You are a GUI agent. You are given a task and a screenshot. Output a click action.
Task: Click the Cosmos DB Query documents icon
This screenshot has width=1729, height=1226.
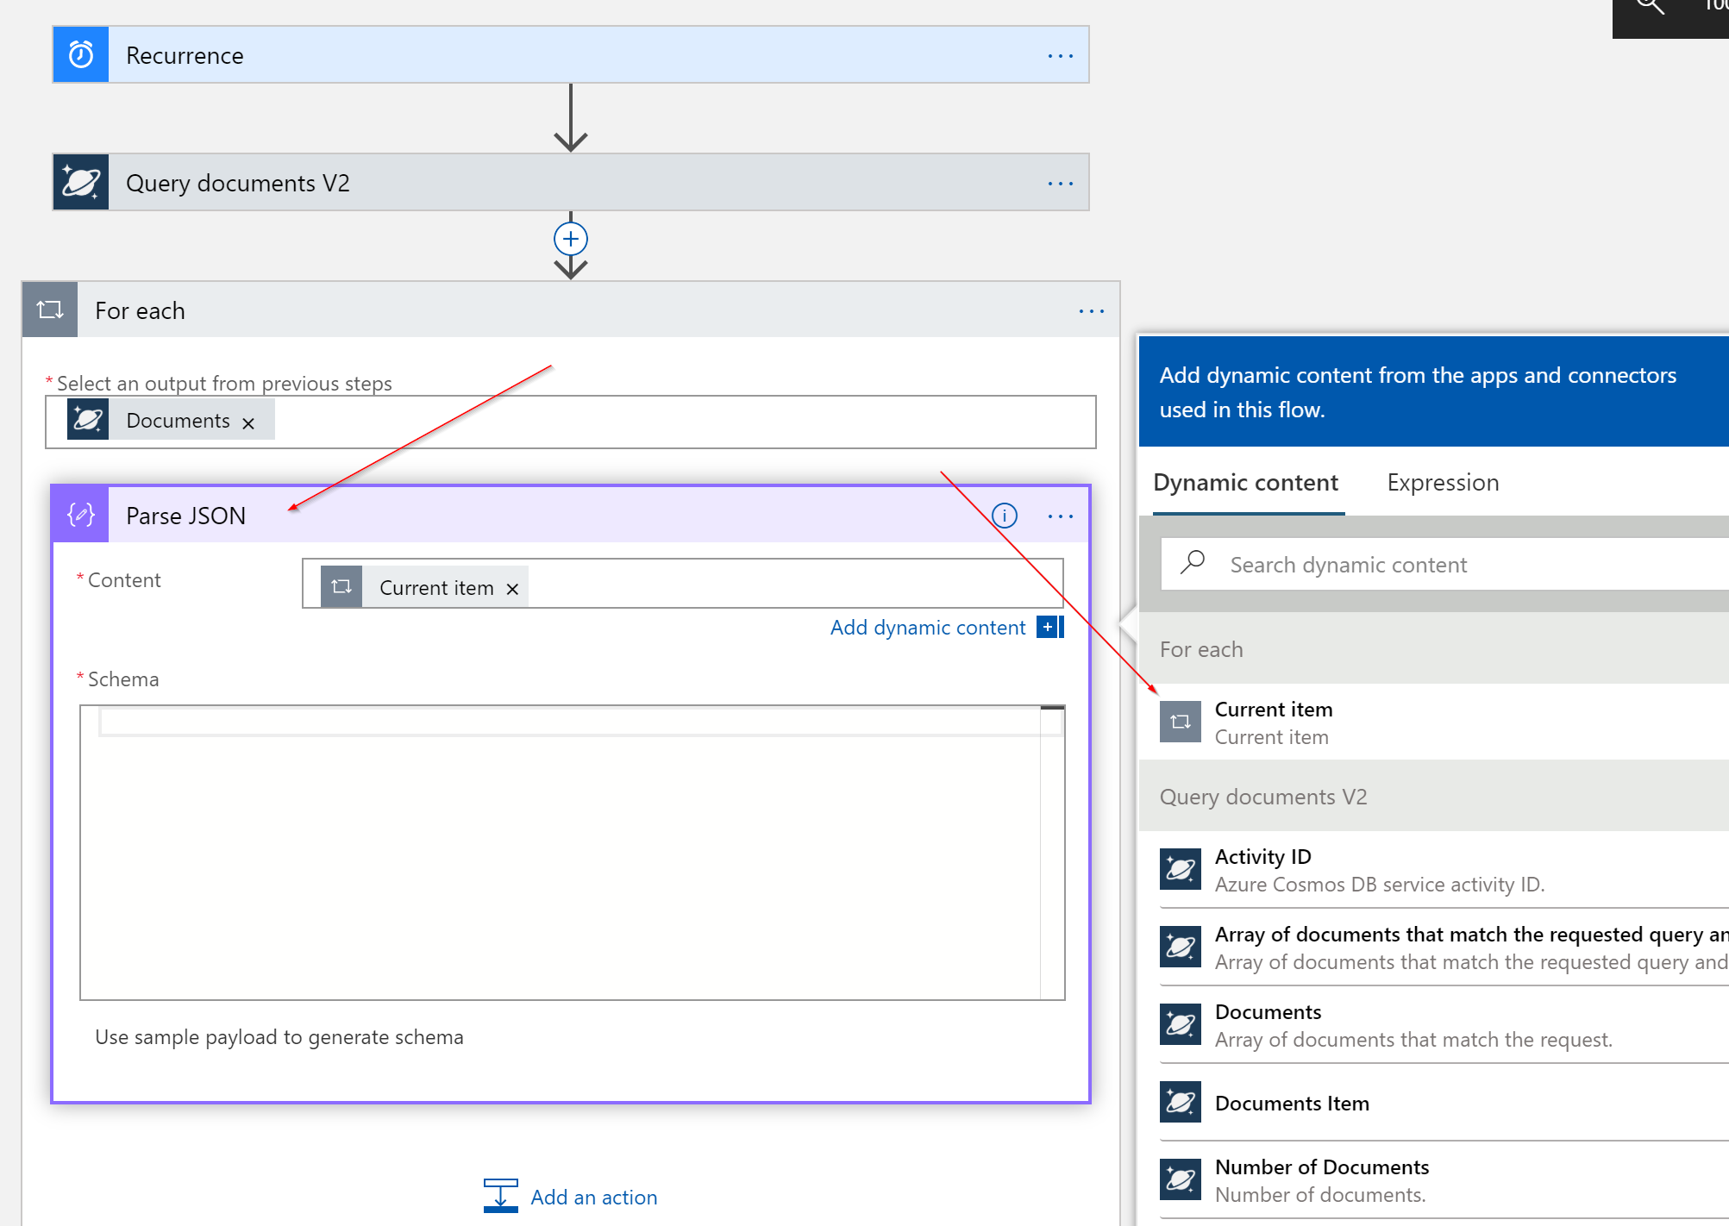(x=81, y=183)
